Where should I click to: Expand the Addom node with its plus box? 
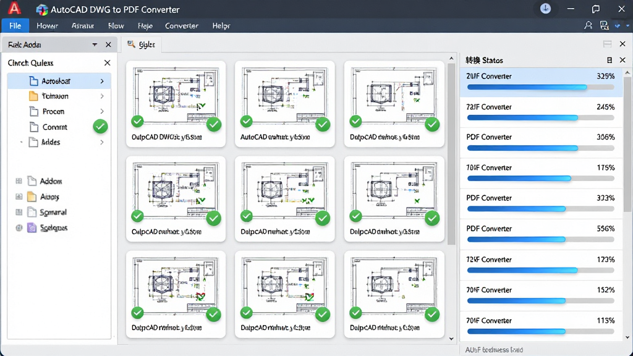point(19,181)
